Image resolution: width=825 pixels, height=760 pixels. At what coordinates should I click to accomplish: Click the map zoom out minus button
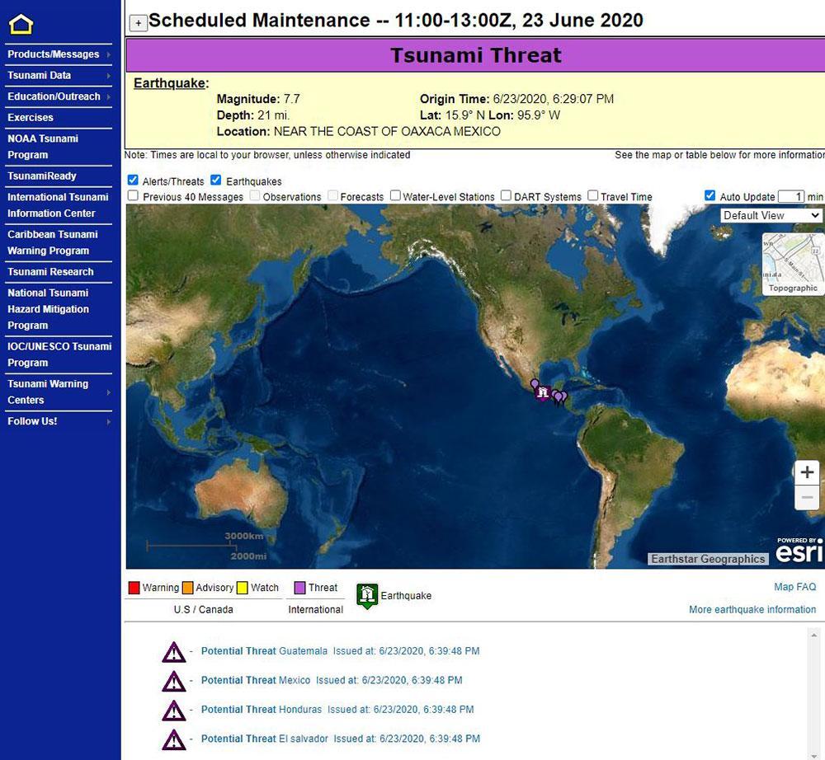point(807,498)
